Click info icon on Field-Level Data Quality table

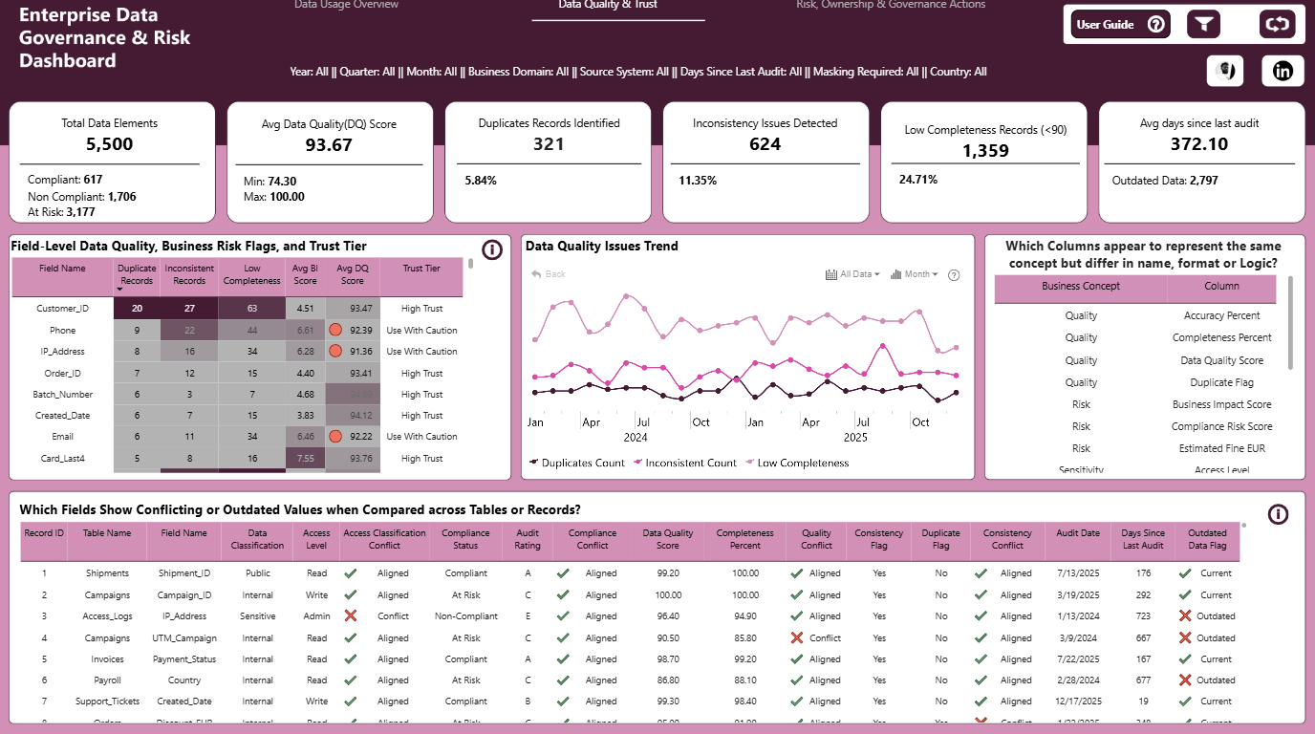pos(492,250)
